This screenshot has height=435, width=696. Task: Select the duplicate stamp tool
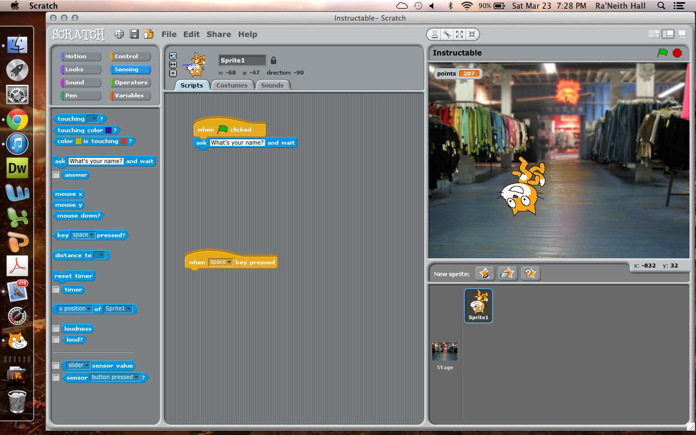tap(434, 34)
